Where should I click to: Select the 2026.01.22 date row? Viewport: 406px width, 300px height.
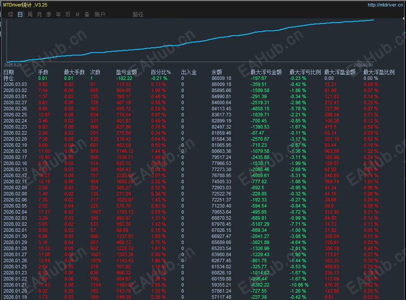[x=15, y=279]
